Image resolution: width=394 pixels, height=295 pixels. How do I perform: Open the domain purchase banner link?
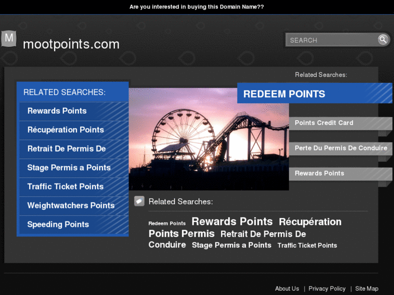(197, 7)
